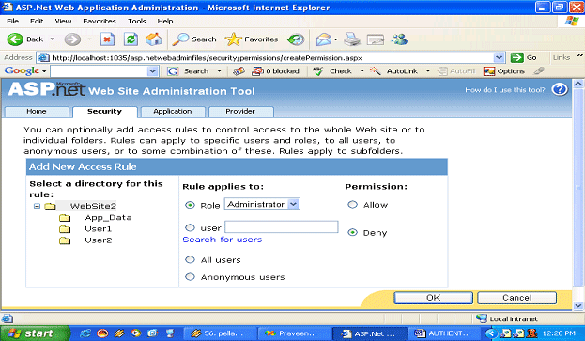The width and height of the screenshot is (585, 341).
Task: Click the AutoFill icon
Action: click(x=442, y=70)
